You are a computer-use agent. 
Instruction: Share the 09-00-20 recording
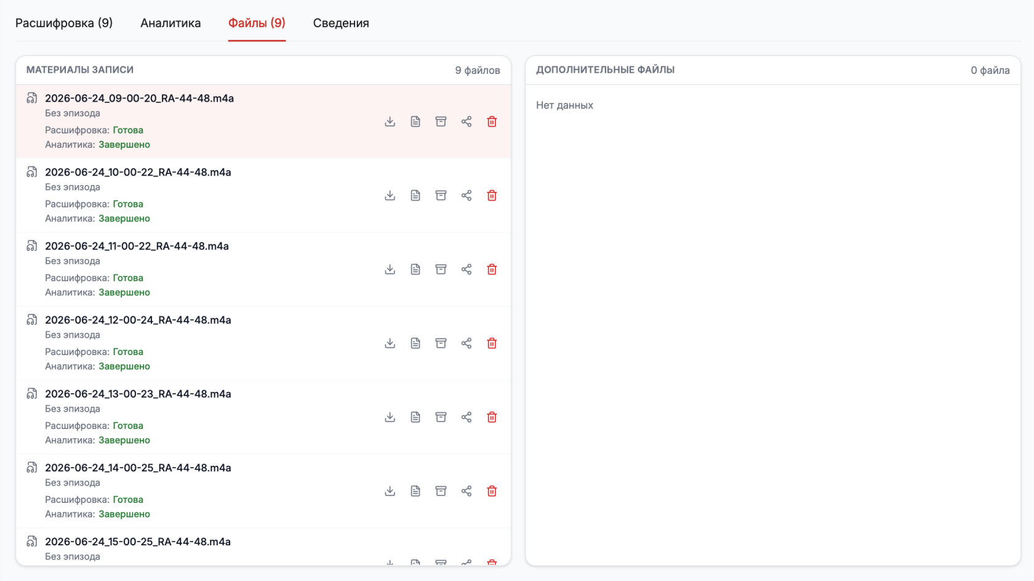point(467,121)
